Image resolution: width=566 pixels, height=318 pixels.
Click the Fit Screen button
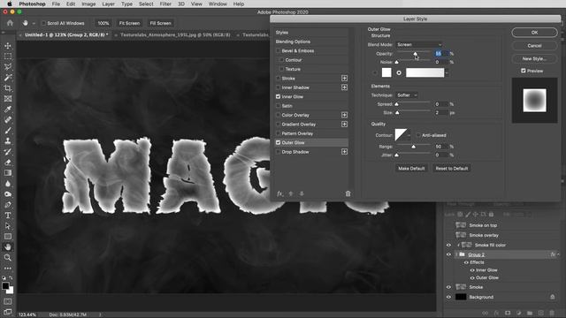click(x=129, y=23)
